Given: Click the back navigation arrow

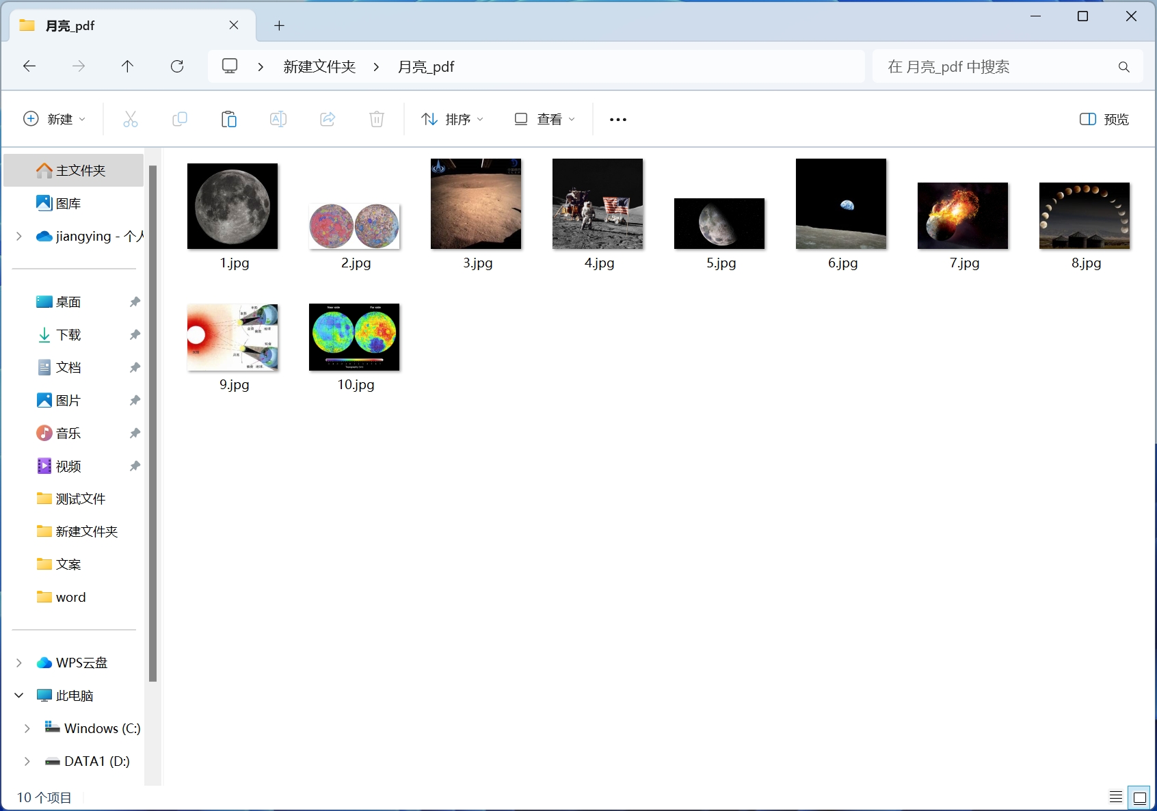Looking at the screenshot, I should pyautogui.click(x=29, y=66).
